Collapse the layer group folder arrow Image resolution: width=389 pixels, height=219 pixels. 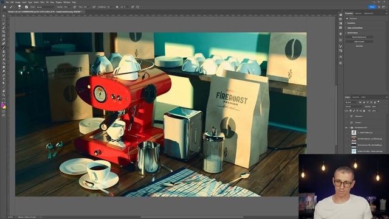[x=349, y=128]
